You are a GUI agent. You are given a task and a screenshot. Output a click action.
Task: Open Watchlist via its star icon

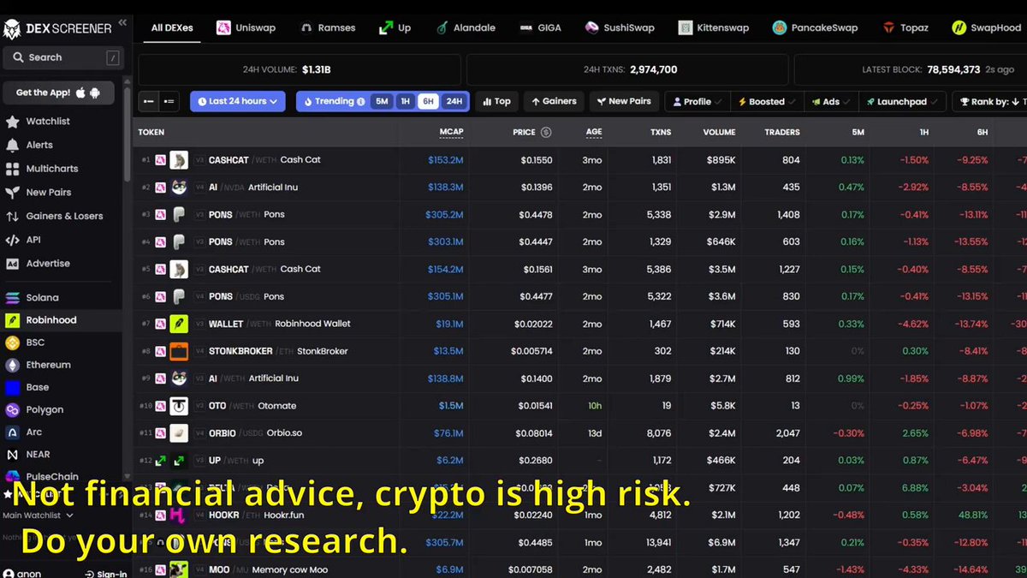(x=12, y=122)
